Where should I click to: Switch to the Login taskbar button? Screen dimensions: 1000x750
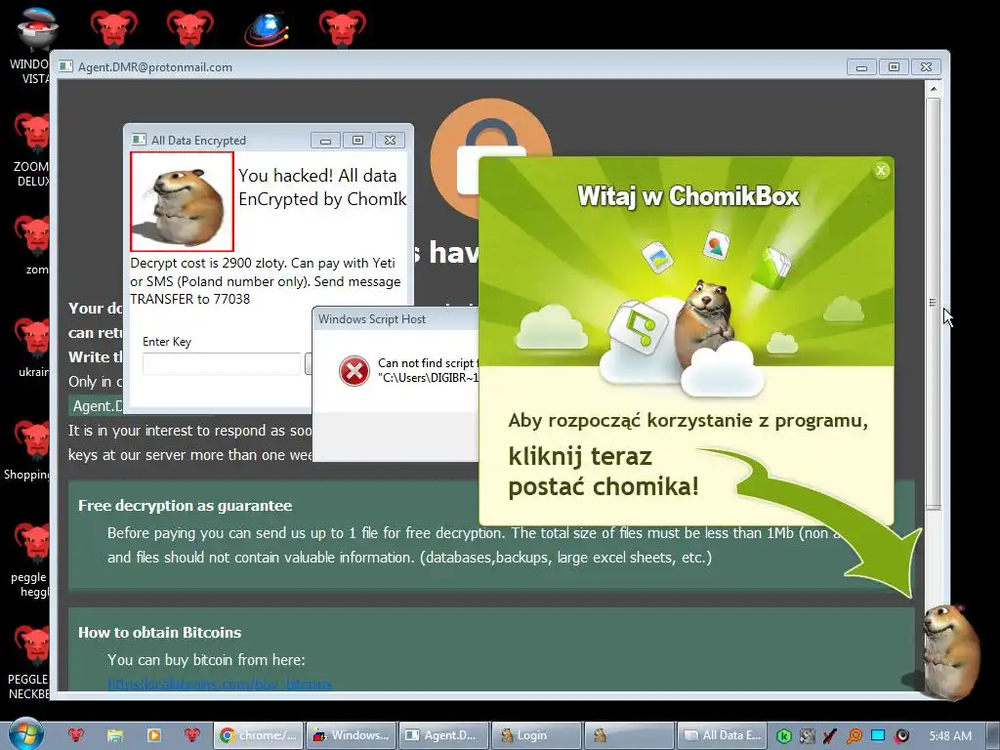point(536,735)
